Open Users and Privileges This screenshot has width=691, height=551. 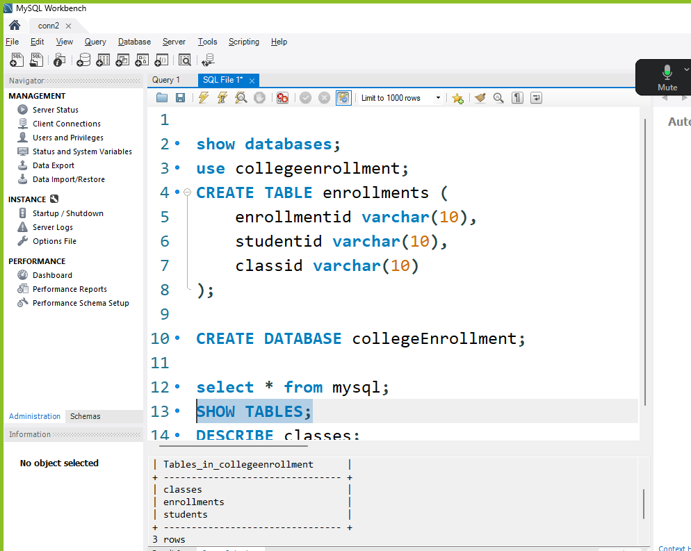click(x=67, y=138)
